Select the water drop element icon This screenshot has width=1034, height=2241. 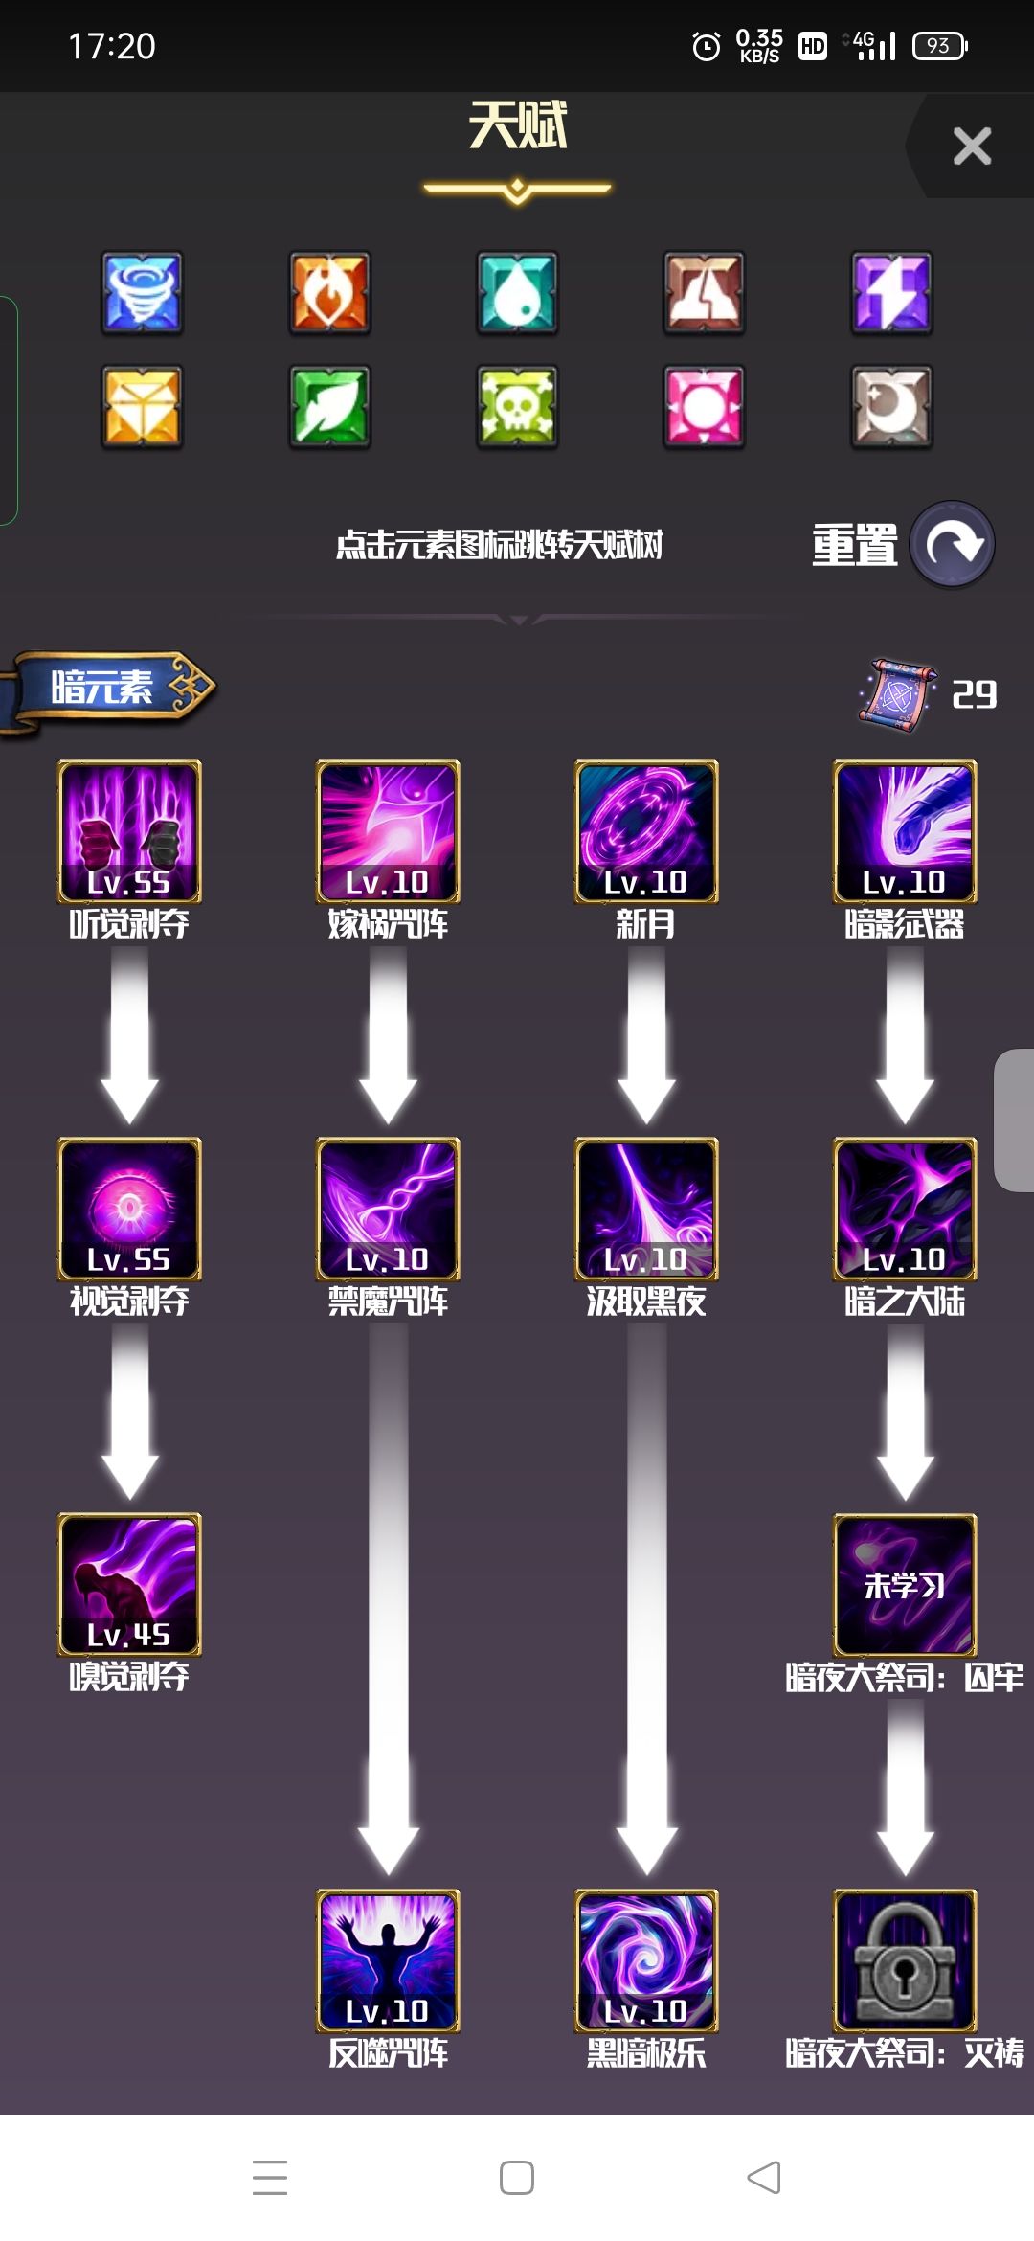pos(517,293)
